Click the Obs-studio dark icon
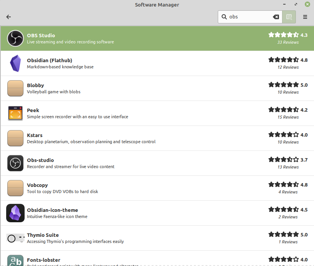The image size is (314, 266). [x=15, y=163]
